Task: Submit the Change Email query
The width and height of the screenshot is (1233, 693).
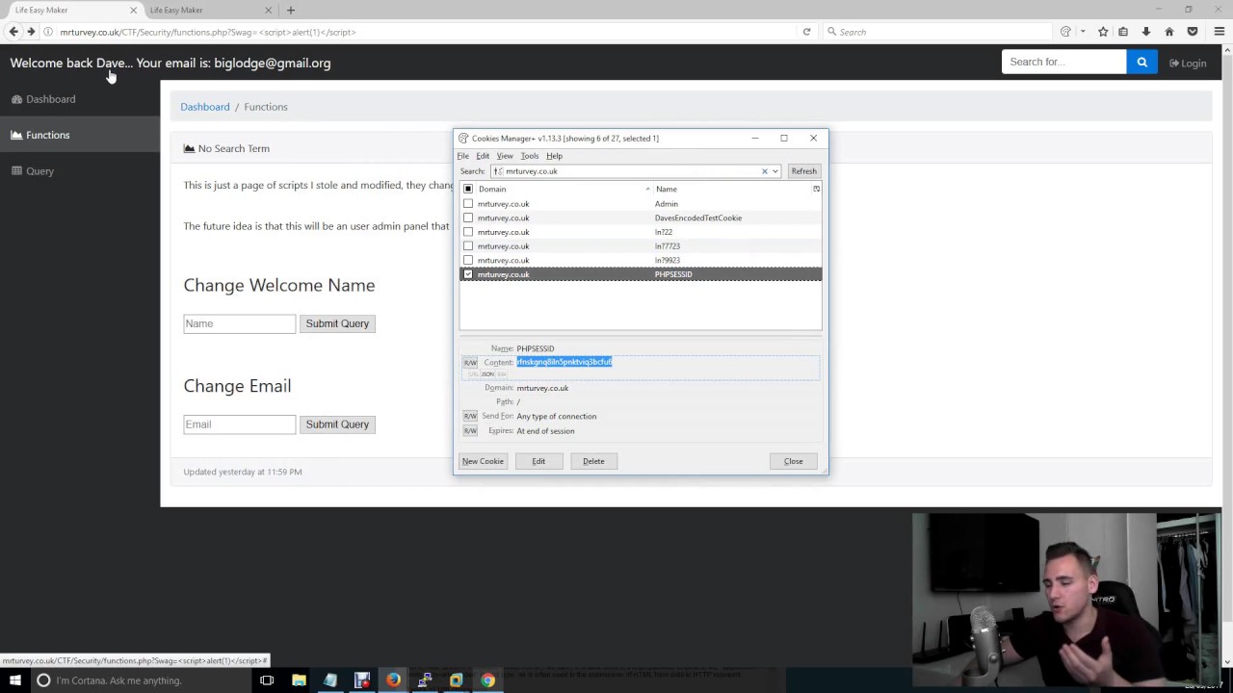Action: pos(337,424)
